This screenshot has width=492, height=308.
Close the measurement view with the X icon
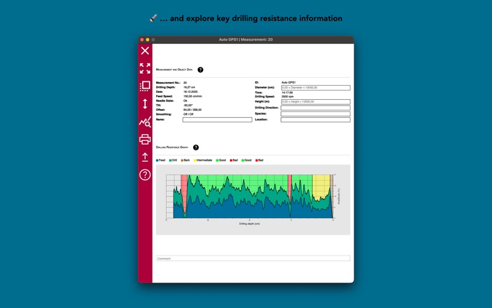point(145,51)
